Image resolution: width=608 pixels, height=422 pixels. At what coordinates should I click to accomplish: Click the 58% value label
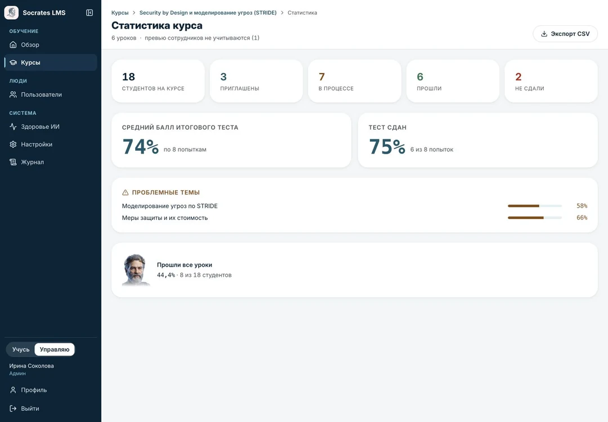tap(582, 206)
